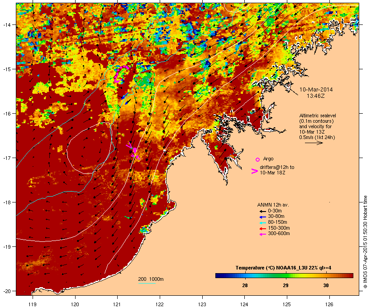Screen dimensions: 371x308
Task: Click longitude axis label 119
Action: [33, 304]
